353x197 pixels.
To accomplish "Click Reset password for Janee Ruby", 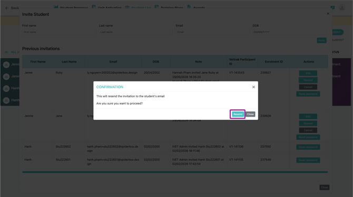I will [x=308, y=94].
